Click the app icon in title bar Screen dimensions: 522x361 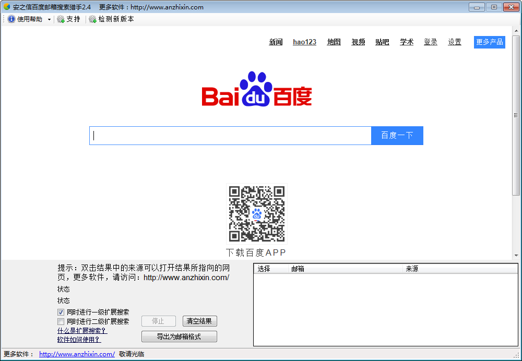(7, 7)
